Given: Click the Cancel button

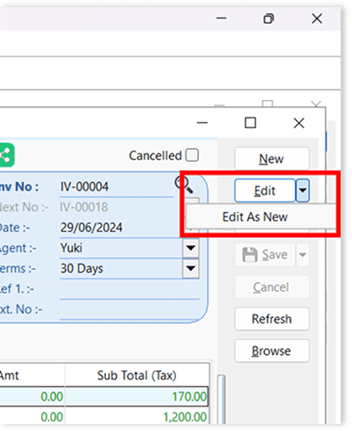Looking at the screenshot, I should tap(271, 287).
